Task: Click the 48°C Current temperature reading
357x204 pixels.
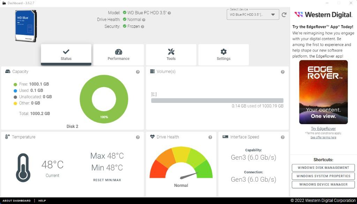Action: click(52, 165)
